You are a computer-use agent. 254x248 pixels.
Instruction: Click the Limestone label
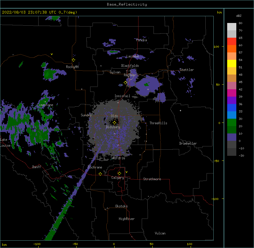(45, 105)
